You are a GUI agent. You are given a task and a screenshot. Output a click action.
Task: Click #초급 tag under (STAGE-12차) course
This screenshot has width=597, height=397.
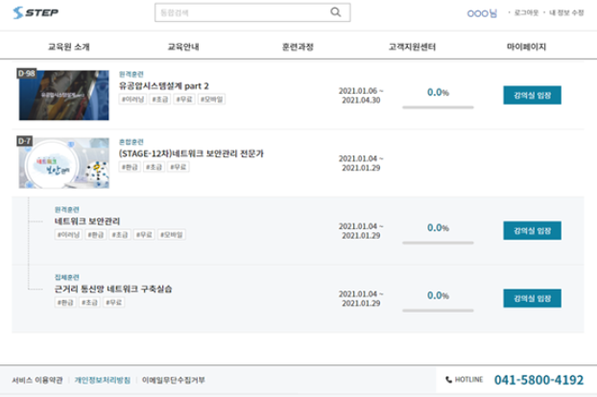[x=154, y=167]
